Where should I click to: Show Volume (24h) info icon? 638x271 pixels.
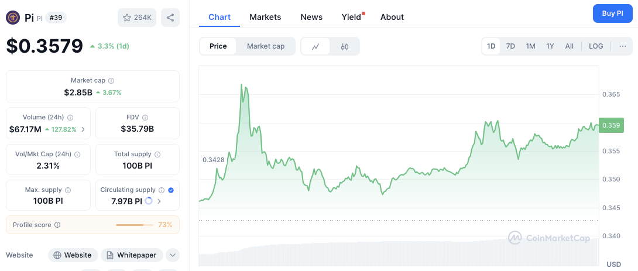pyautogui.click(x=70, y=117)
